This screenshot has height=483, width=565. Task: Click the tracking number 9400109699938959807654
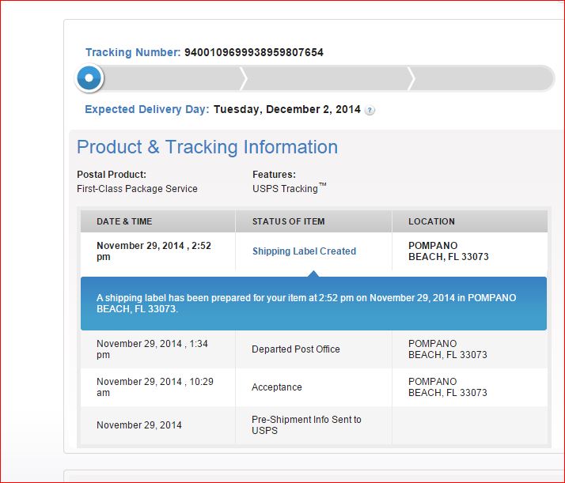[x=253, y=53]
